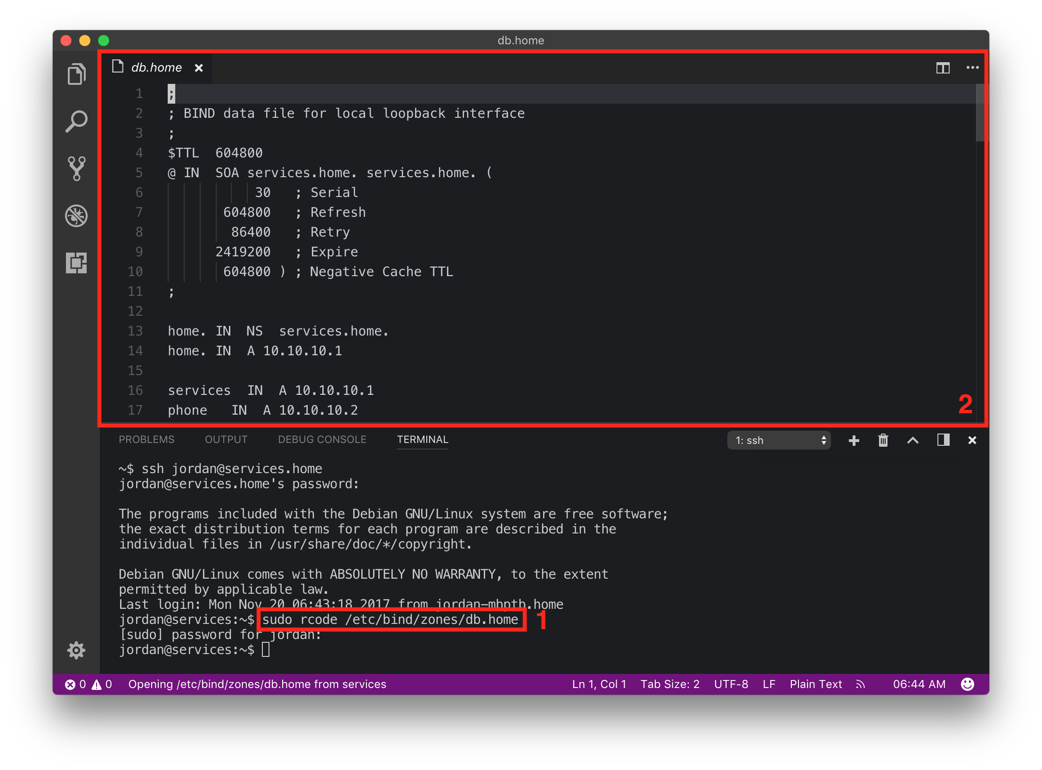Open the '1: ssh' terminal dropdown
1042x770 pixels.
coord(779,440)
